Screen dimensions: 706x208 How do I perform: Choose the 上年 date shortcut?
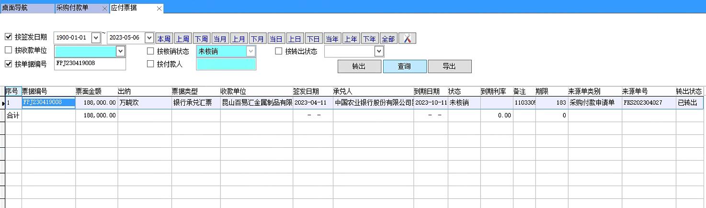[x=351, y=39]
